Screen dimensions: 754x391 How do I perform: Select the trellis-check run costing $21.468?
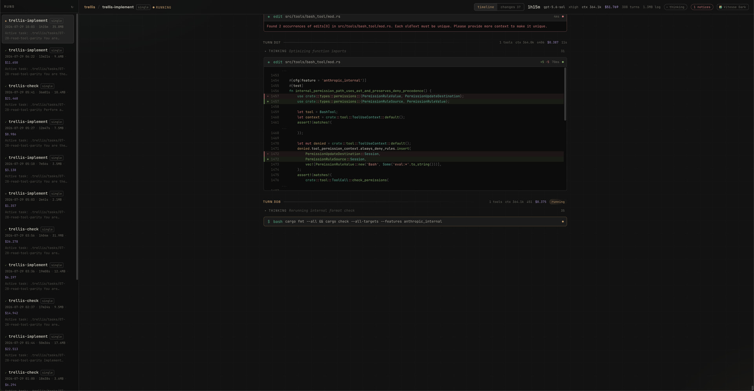pyautogui.click(x=38, y=98)
